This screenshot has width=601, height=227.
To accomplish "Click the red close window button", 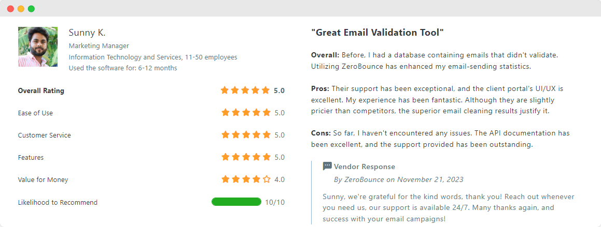I will coord(10,9).
